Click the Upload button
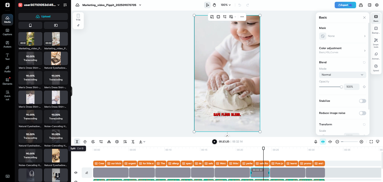The height and width of the screenshot is (182, 383). pyautogui.click(x=43, y=16)
